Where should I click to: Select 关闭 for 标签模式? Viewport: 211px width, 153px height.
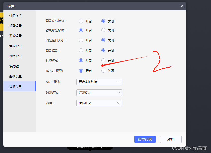point(103,60)
